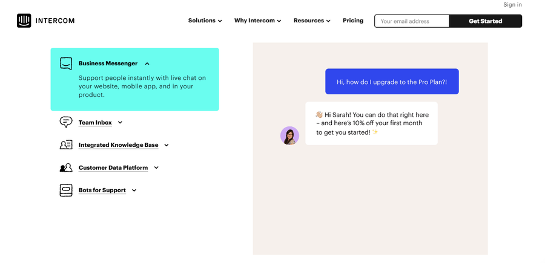Expand Team Inbox with its chevron
The width and height of the screenshot is (545, 263).
coord(120,123)
